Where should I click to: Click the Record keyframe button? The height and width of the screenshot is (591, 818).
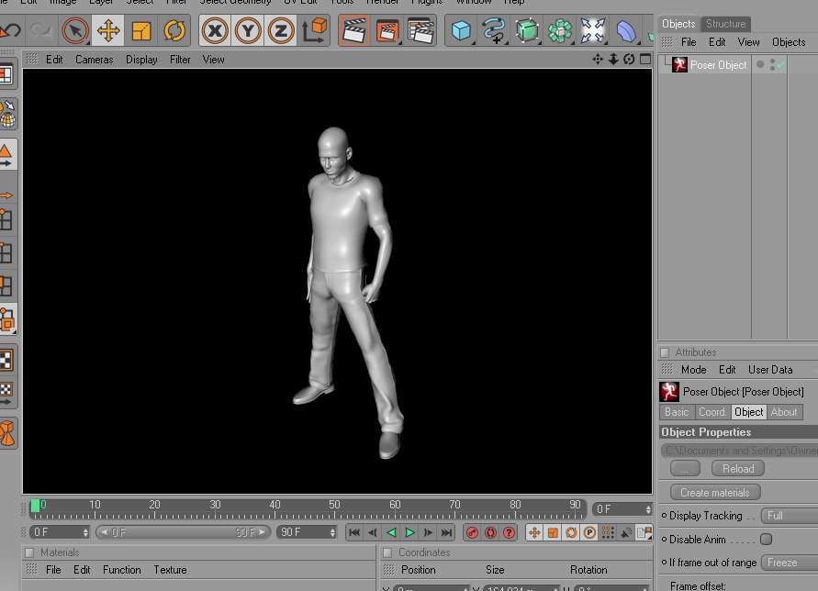(x=472, y=532)
